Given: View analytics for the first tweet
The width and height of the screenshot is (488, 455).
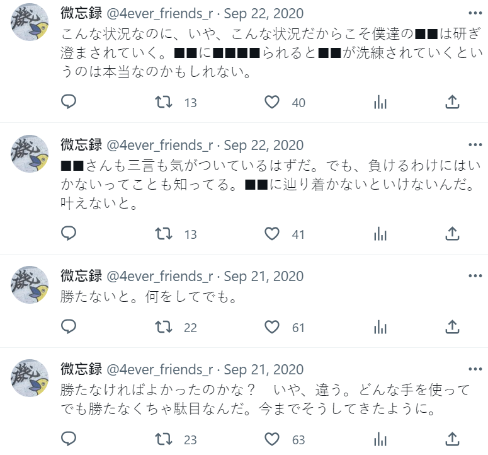Looking at the screenshot, I should coord(380,102).
